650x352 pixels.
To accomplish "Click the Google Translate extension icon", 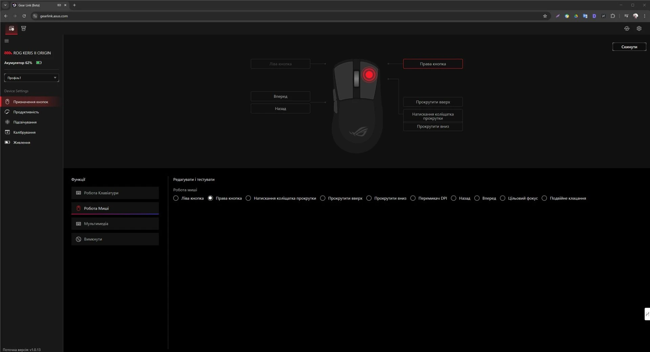I will [x=585, y=16].
